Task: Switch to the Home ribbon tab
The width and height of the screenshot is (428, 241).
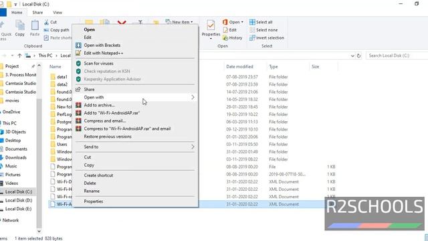Action: click(17, 13)
